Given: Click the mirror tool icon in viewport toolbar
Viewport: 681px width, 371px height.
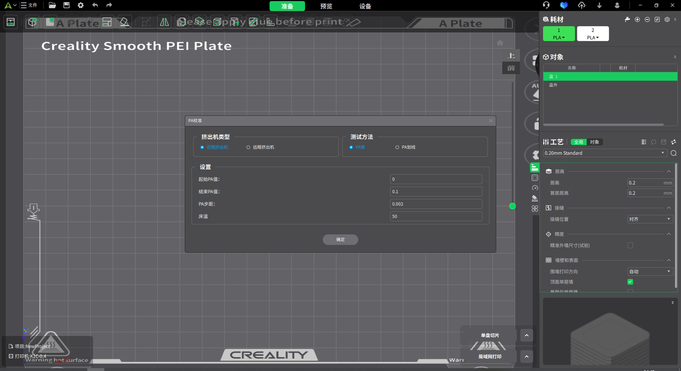Looking at the screenshot, I should 164,22.
